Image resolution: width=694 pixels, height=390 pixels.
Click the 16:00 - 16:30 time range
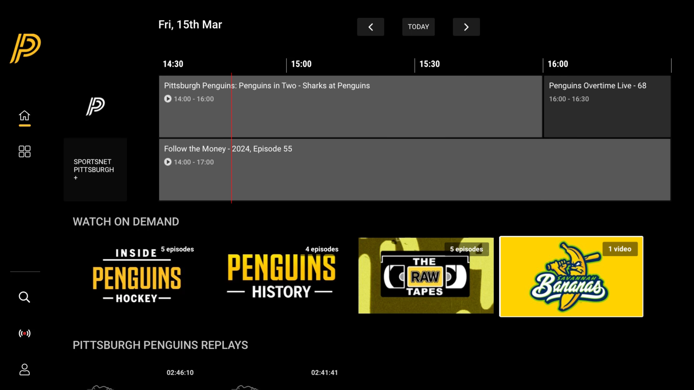point(569,99)
